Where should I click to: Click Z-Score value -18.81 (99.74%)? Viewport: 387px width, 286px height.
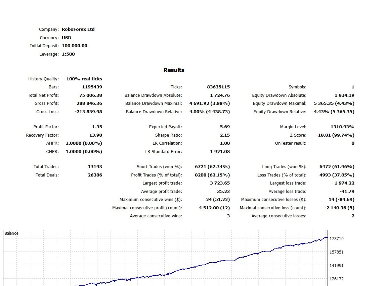click(335, 135)
